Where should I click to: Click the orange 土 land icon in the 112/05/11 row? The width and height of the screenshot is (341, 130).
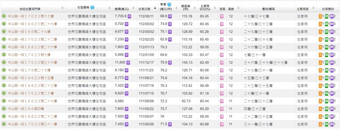click(x=320, y=16)
